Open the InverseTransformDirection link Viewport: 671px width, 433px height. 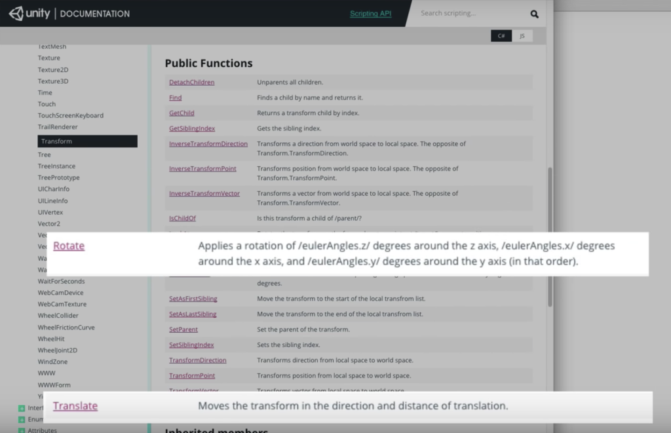[x=208, y=143]
